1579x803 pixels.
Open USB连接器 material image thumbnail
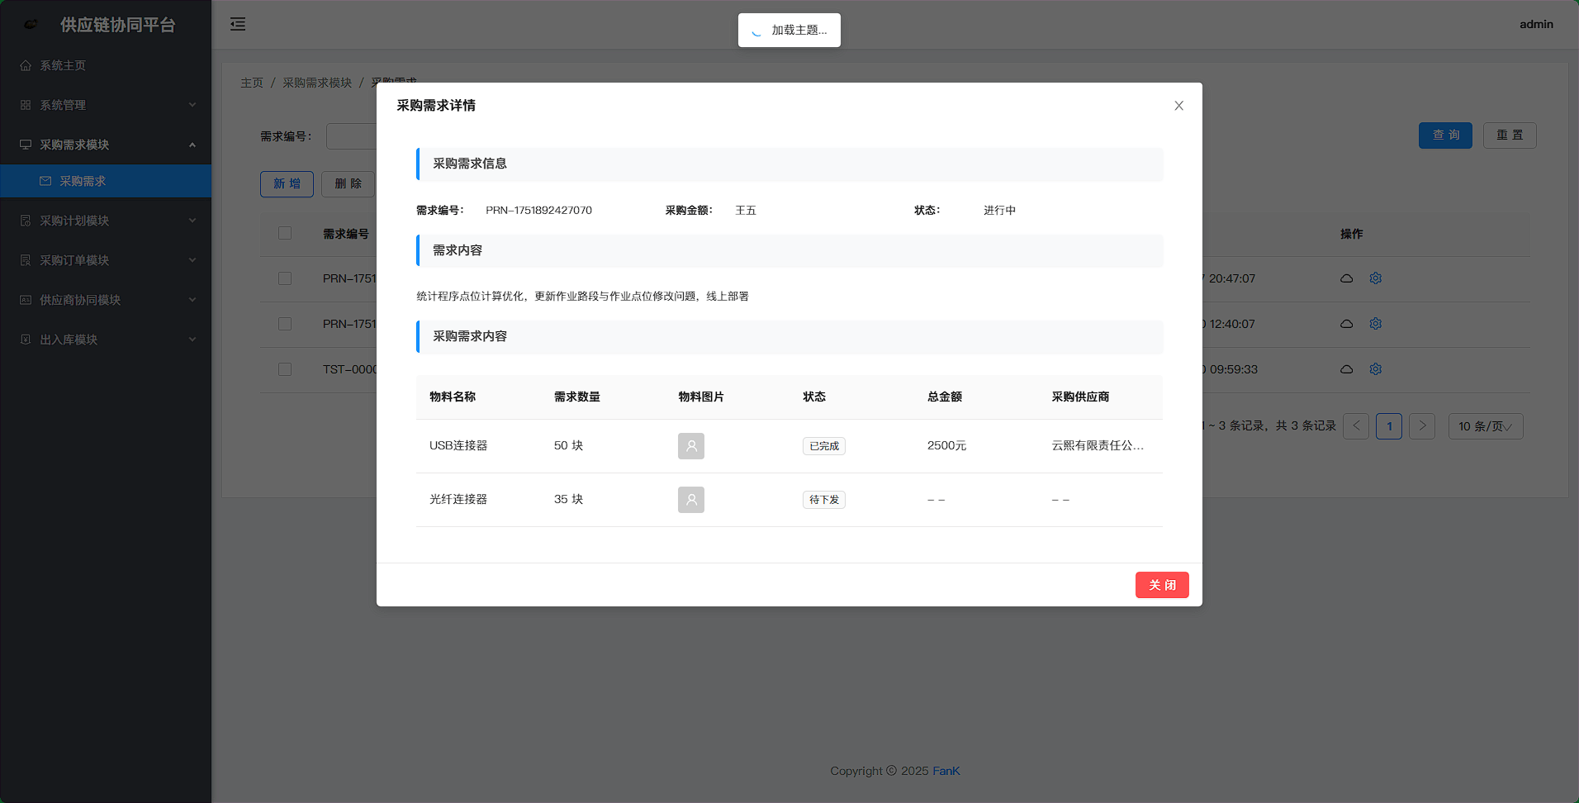(x=690, y=446)
